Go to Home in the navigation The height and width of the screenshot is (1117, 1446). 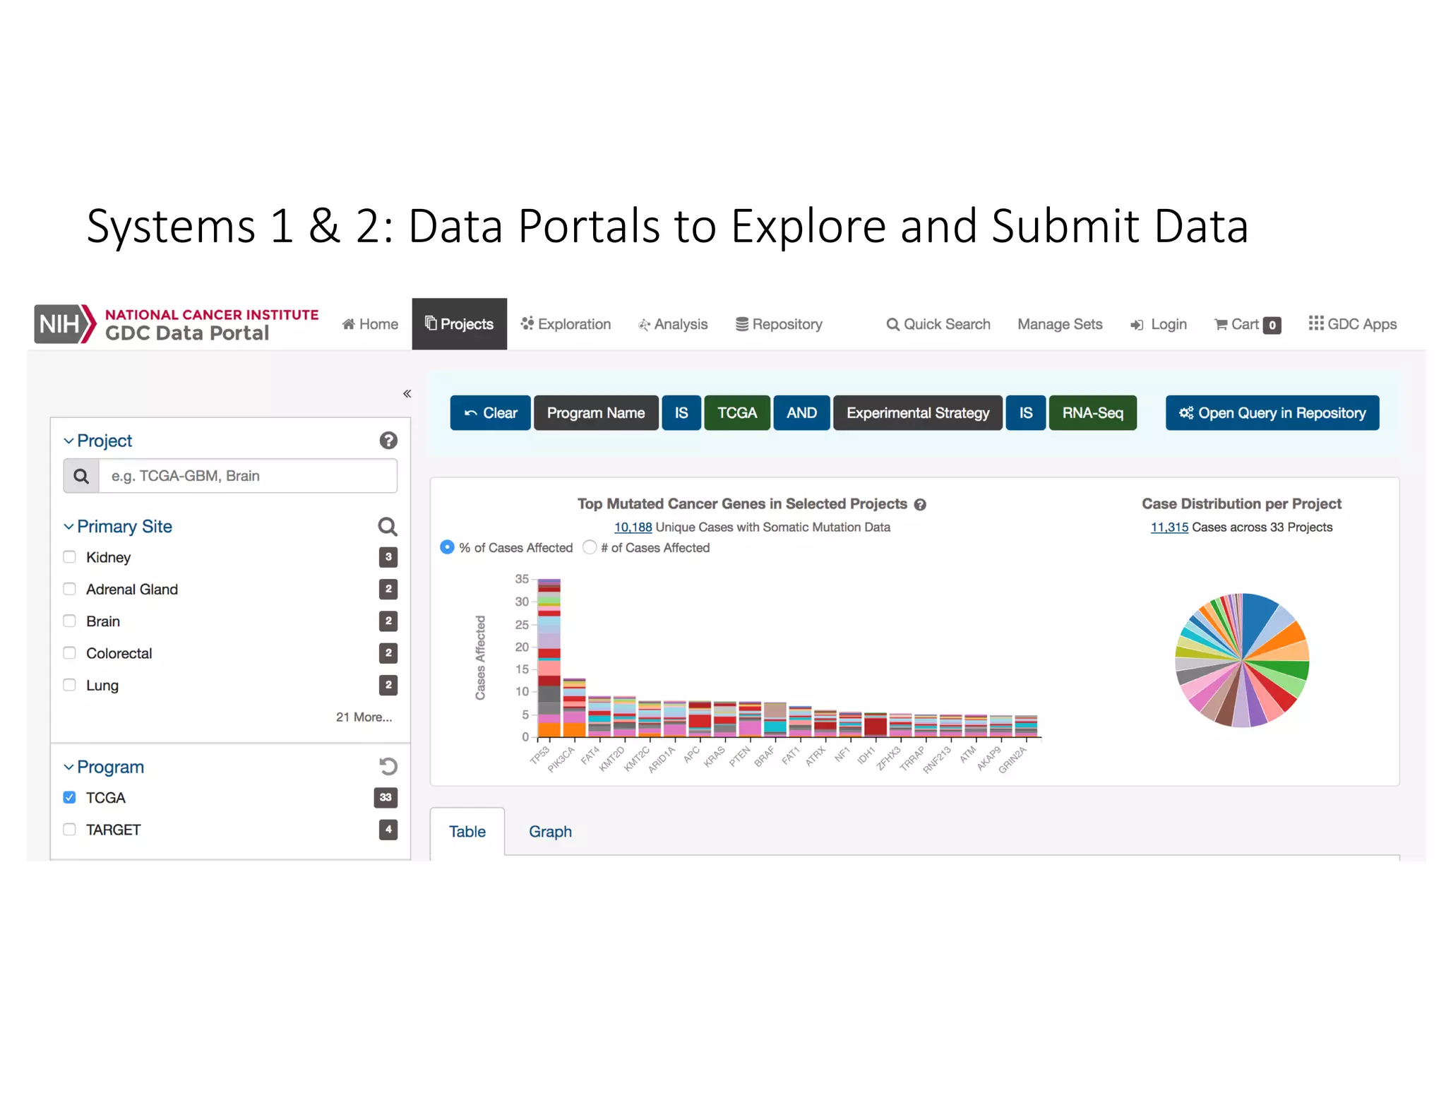(x=370, y=324)
